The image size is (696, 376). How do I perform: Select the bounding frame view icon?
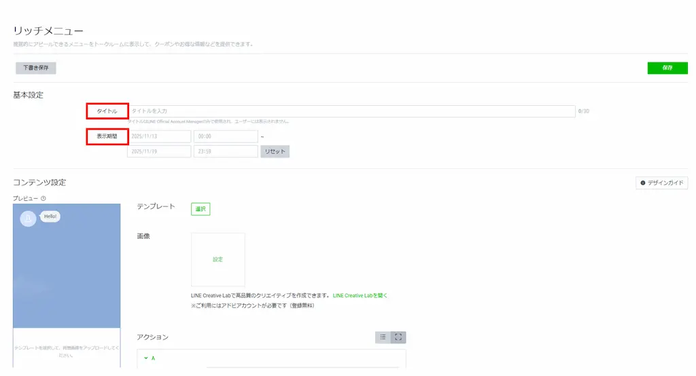(398, 337)
